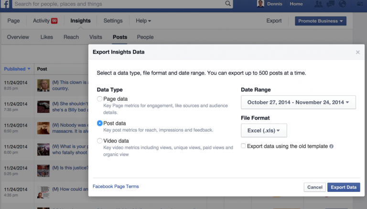Expand the Promote Business dropdown
367x209 pixels.
(321, 21)
